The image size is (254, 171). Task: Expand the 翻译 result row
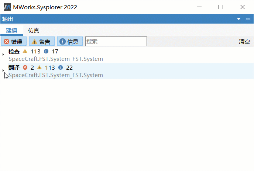point(3,70)
